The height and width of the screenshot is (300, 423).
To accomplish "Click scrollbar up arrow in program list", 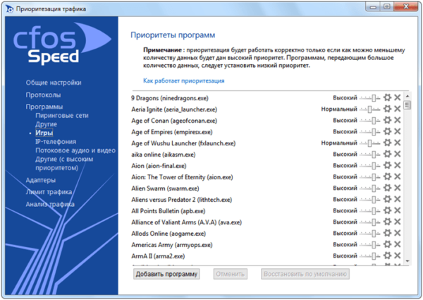I will click(x=407, y=96).
